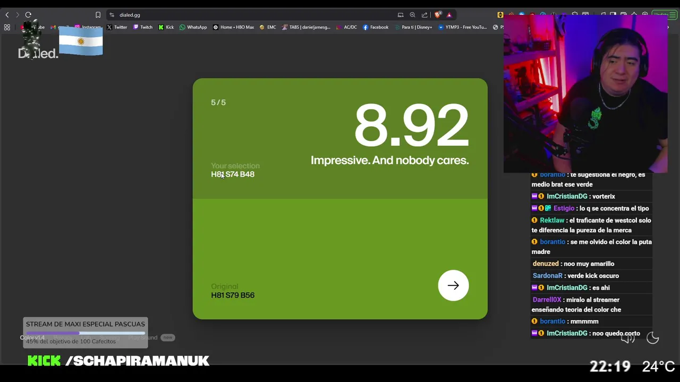This screenshot has width=680, height=382.
Task: Go back with the browser back arrow
Action: pos(7,15)
